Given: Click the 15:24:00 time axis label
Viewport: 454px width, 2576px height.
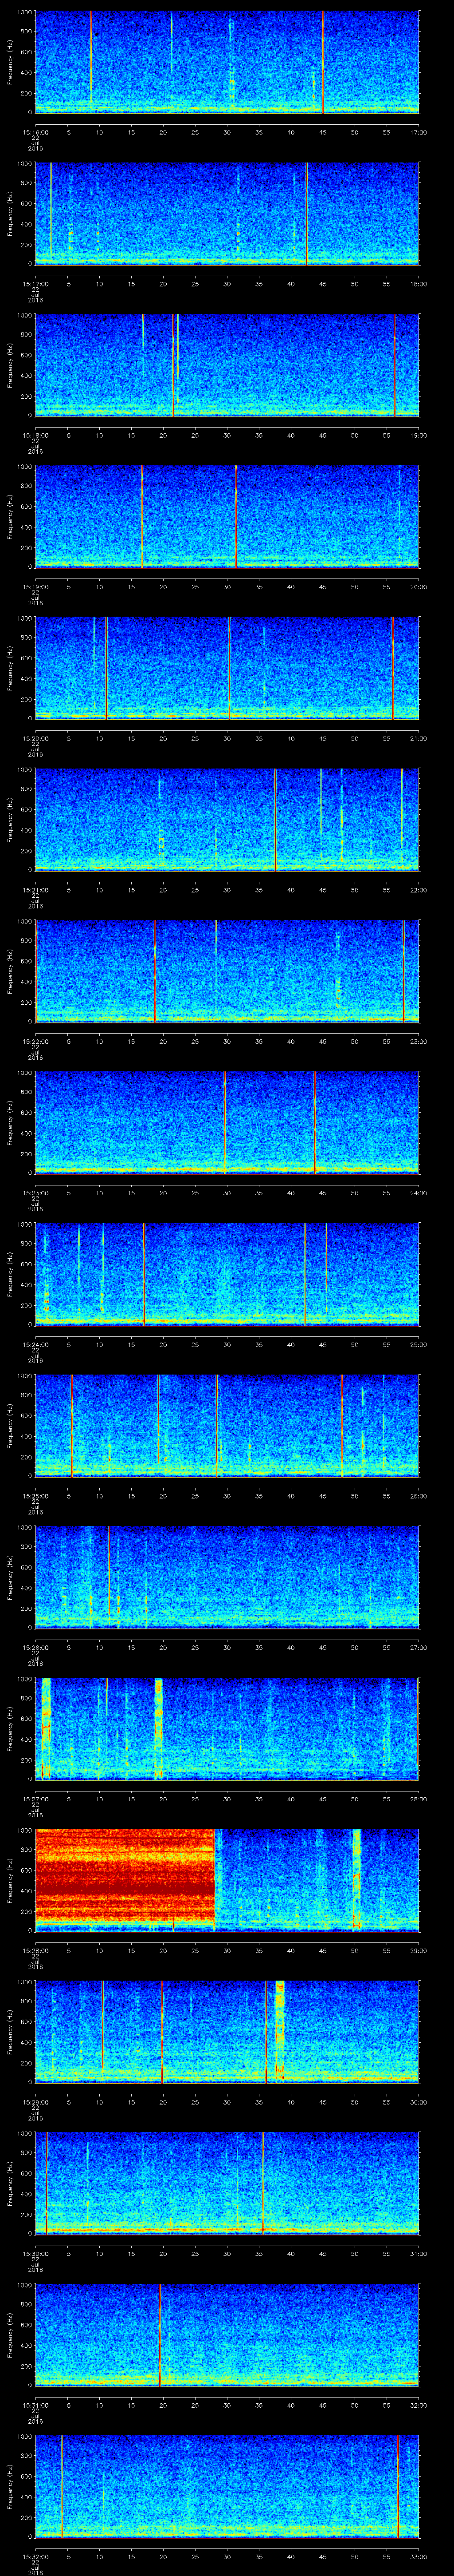Looking at the screenshot, I should coord(36,1344).
